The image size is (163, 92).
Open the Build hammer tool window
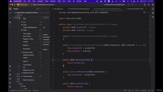(10, 66)
